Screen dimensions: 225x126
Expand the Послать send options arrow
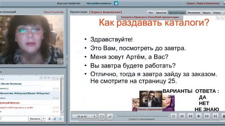tap(44, 119)
